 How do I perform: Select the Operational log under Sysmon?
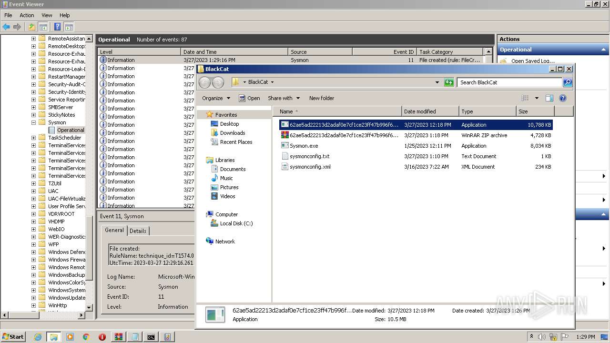click(70, 130)
